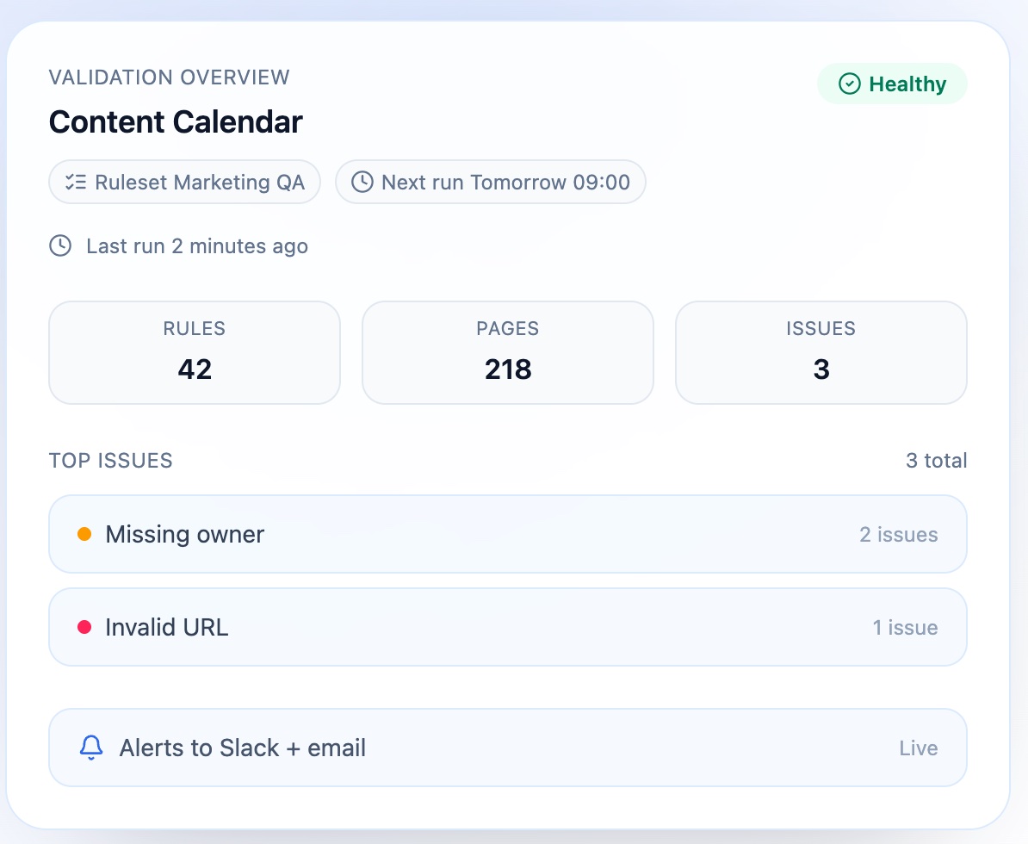Click the red dot next to Invalid URL
1028x844 pixels.
(84, 627)
